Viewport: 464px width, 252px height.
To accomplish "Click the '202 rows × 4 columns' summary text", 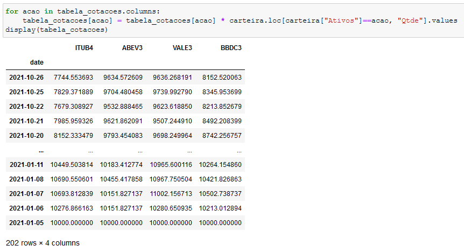I will pos(43,243).
